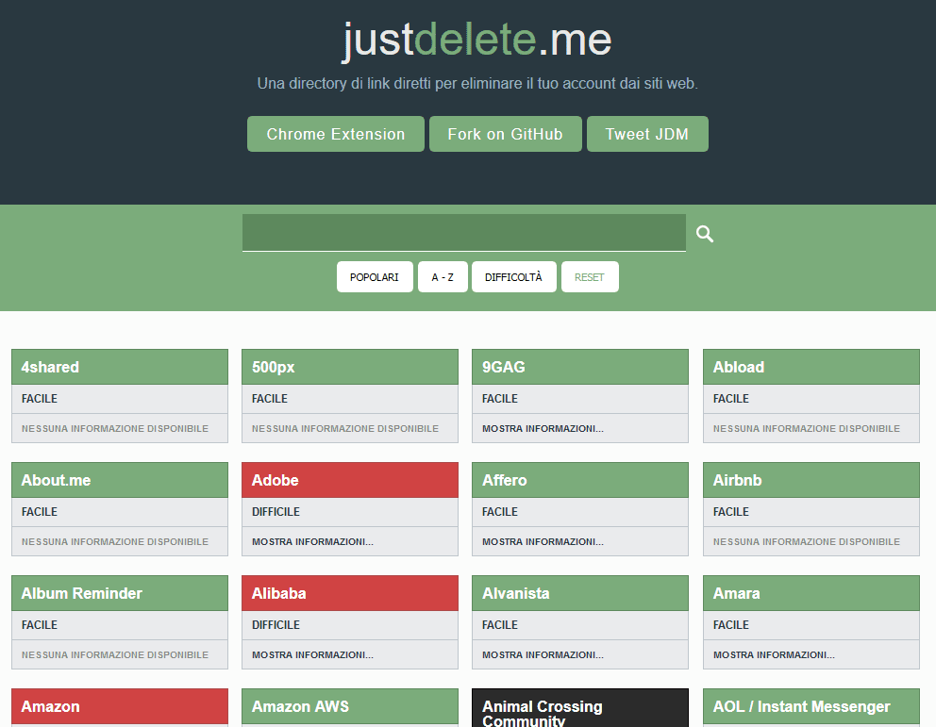The image size is (936, 727).
Task: Expand Mostra Informazioni under Adobe
Action: pos(312,541)
